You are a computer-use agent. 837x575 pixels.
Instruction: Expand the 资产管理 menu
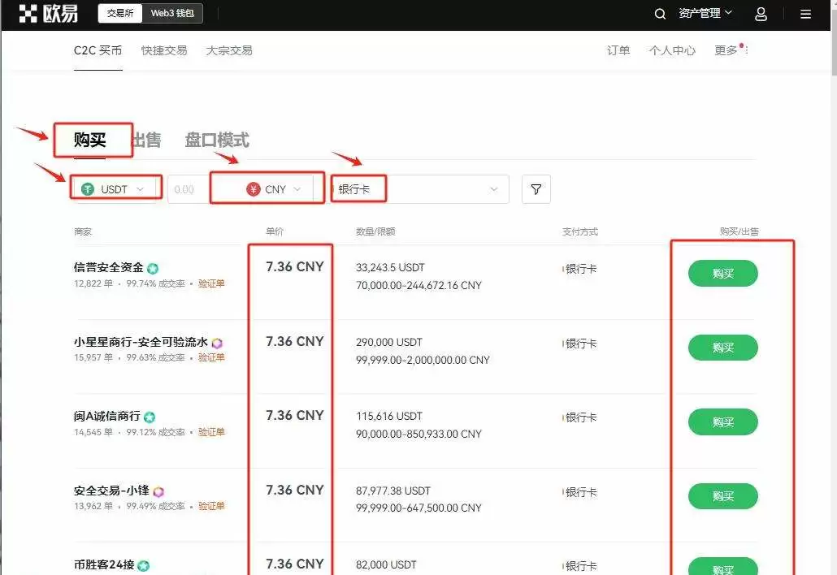tap(705, 13)
